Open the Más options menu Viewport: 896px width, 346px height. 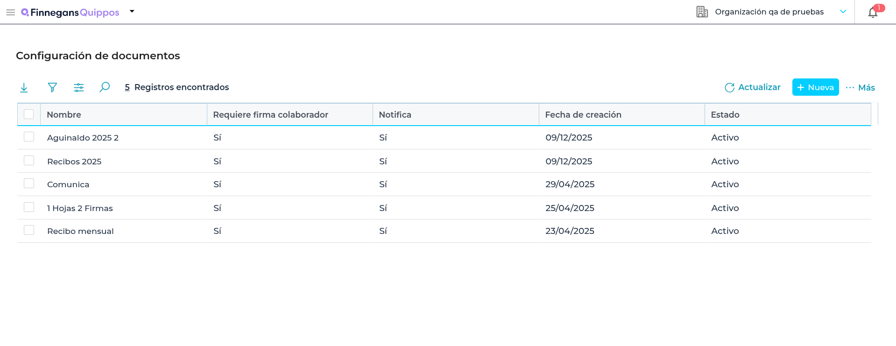pyautogui.click(x=861, y=87)
